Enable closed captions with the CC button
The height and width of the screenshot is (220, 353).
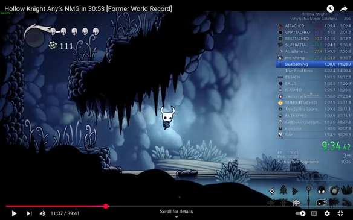(314, 213)
